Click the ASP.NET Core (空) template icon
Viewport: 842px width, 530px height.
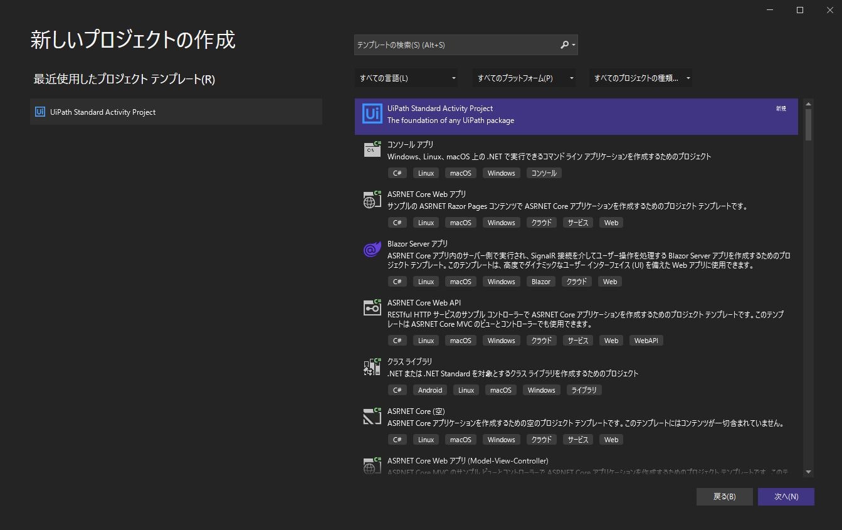click(x=372, y=416)
